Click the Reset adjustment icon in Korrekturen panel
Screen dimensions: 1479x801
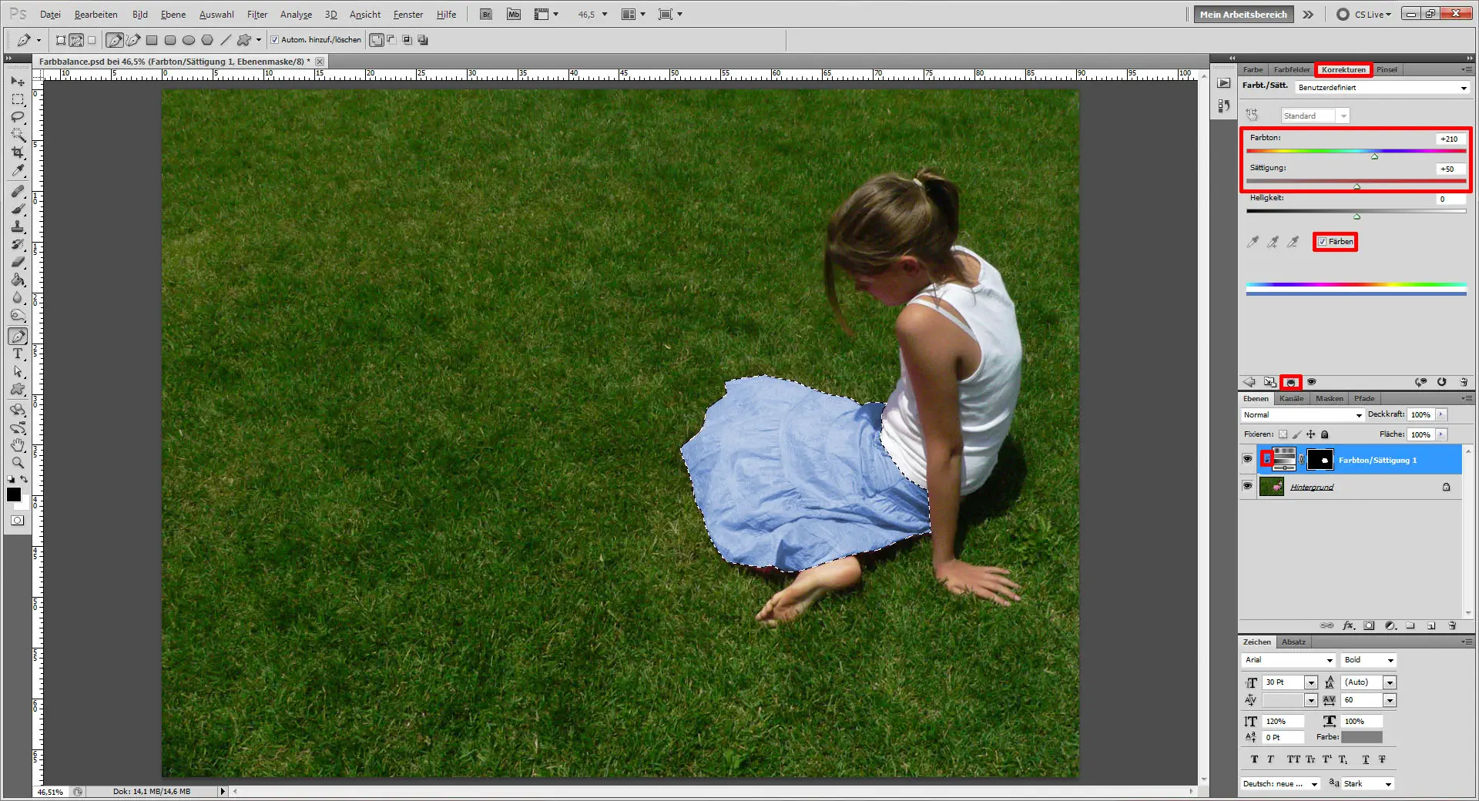(1441, 382)
